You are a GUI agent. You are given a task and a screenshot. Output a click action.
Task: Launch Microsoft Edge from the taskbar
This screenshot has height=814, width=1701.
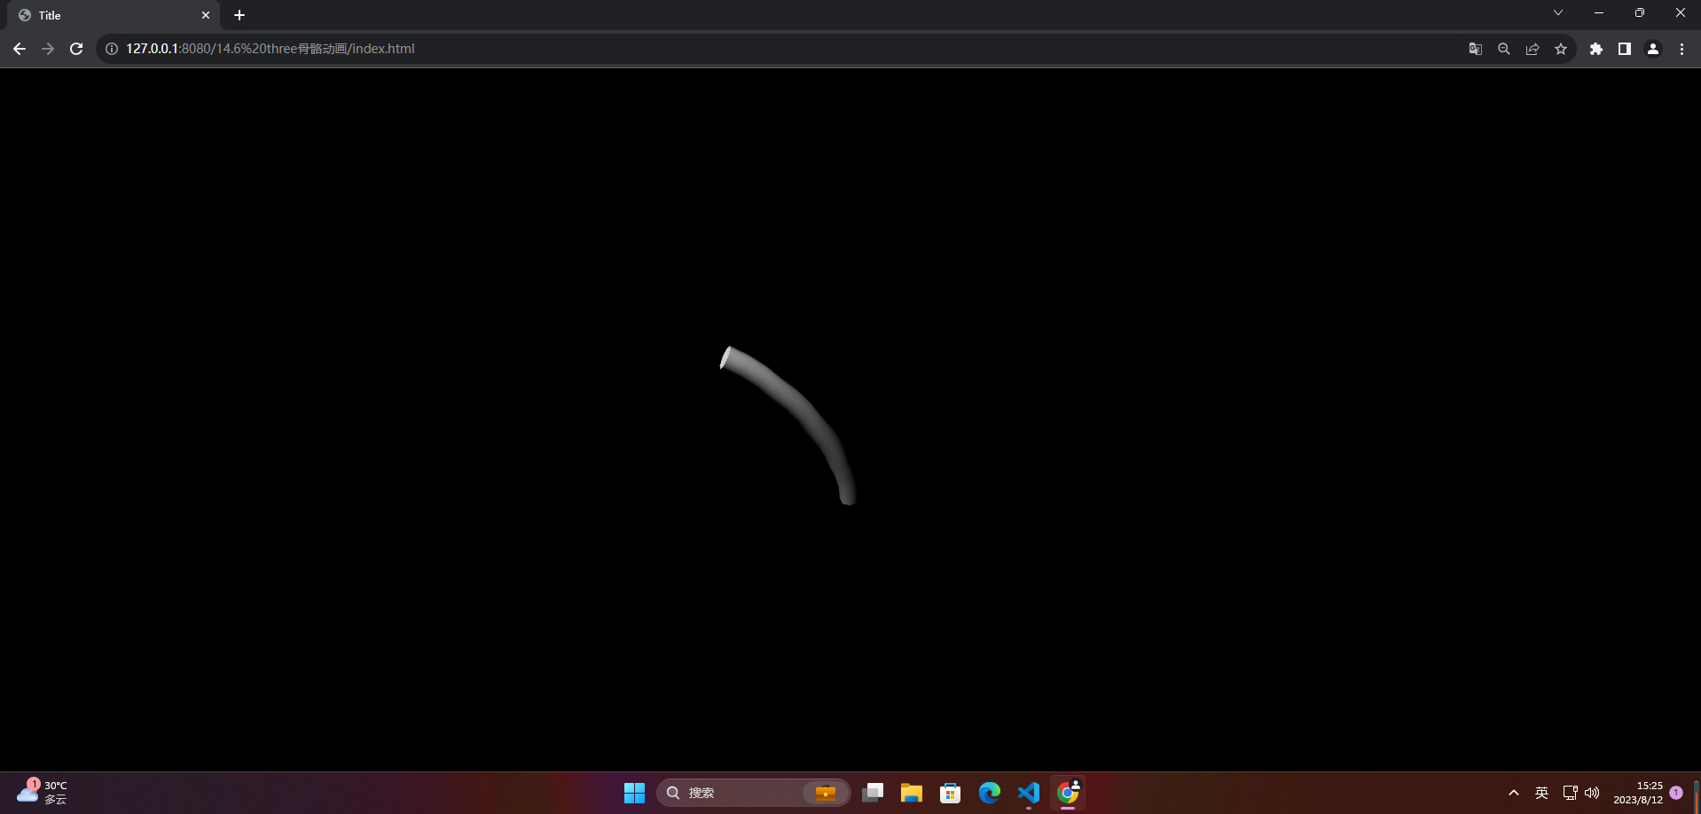990,793
